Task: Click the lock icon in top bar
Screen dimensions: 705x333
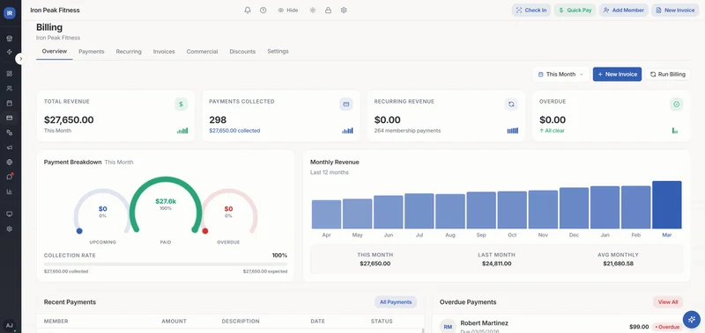Action: click(x=328, y=11)
